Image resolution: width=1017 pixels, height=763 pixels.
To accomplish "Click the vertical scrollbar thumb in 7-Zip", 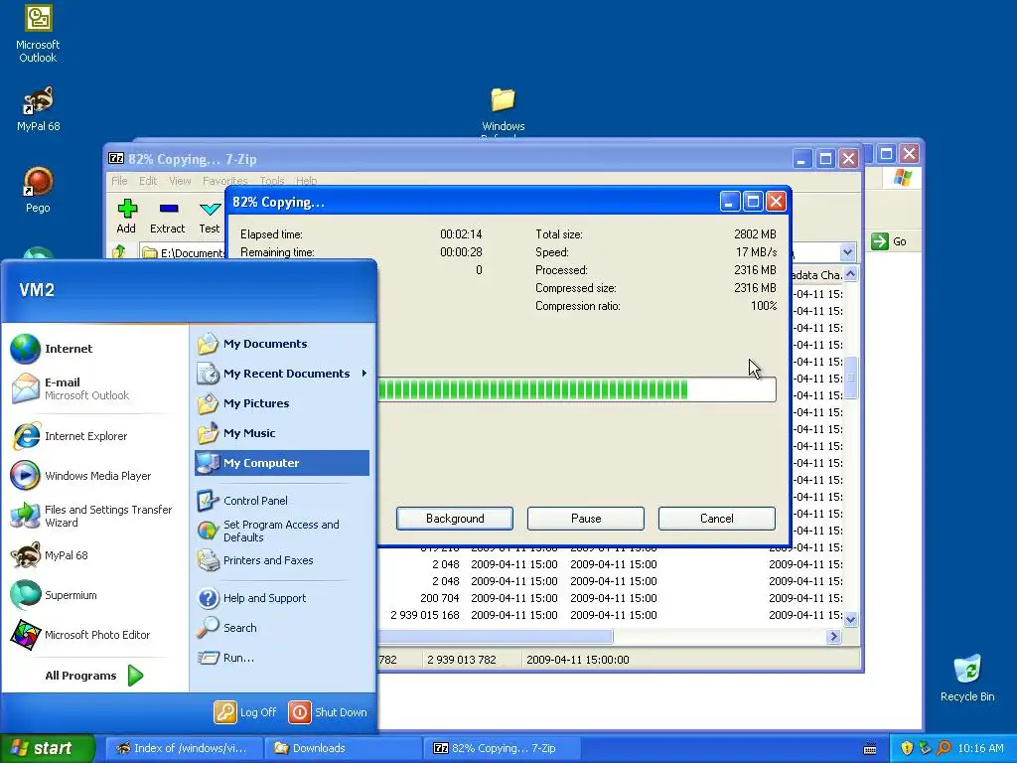I will [850, 378].
